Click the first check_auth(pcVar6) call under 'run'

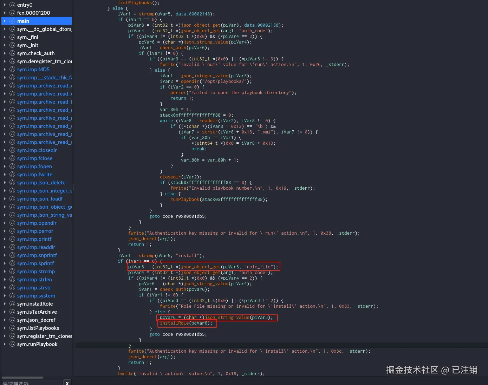[x=185, y=48]
